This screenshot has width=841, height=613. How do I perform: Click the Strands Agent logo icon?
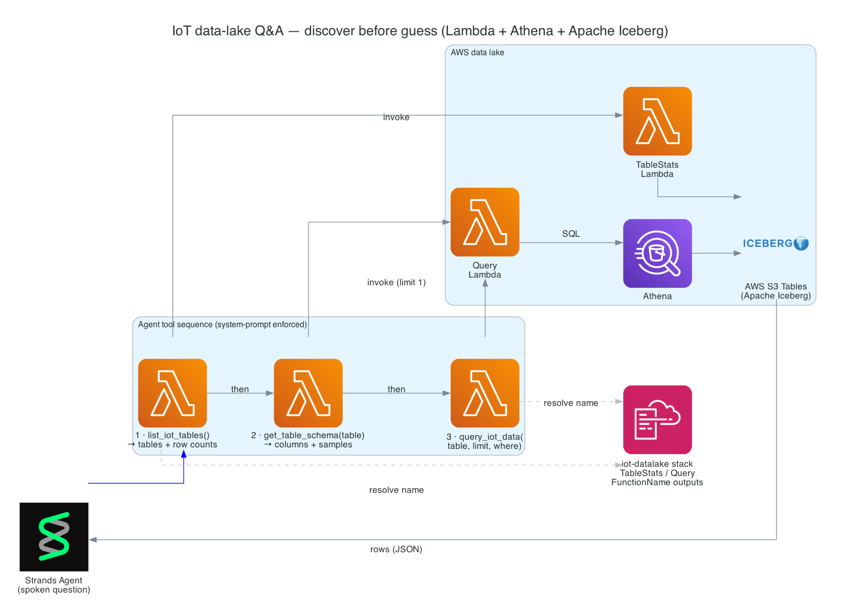[x=54, y=537]
